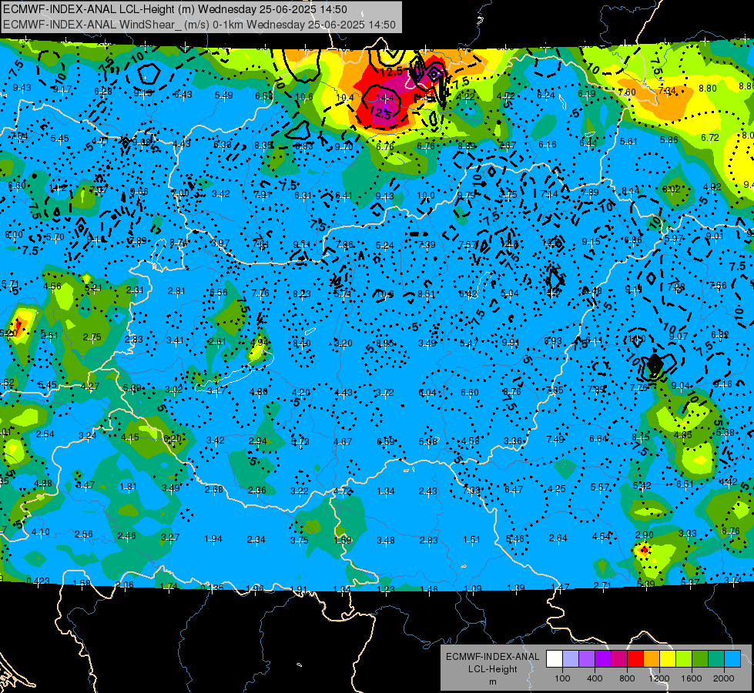Viewport: 754px width, 693px height.
Task: Click the red swatch in the LCL-Height legend
Action: (635, 659)
